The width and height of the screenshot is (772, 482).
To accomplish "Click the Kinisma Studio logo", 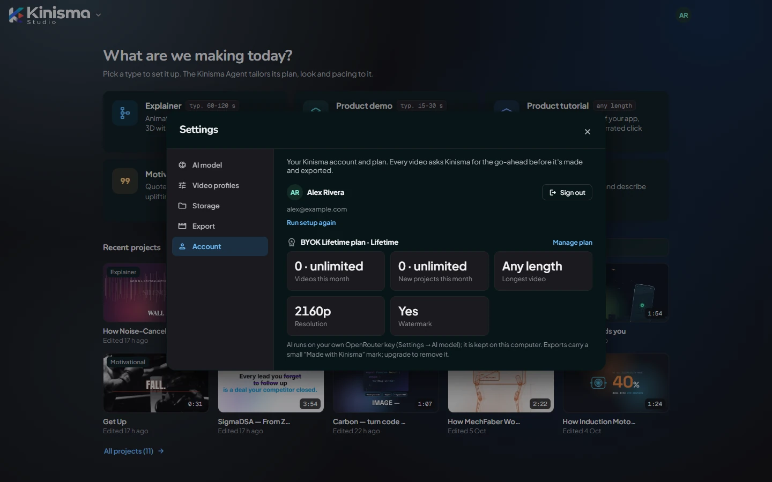I will (49, 15).
